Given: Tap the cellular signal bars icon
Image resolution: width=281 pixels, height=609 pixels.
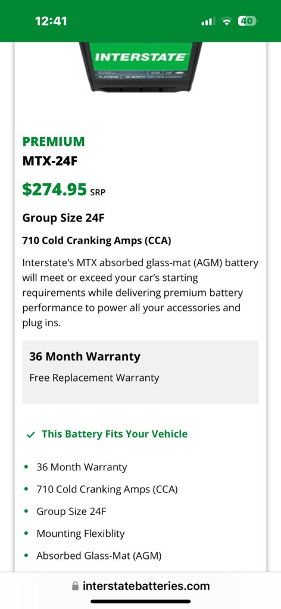Looking at the screenshot, I should point(208,22).
